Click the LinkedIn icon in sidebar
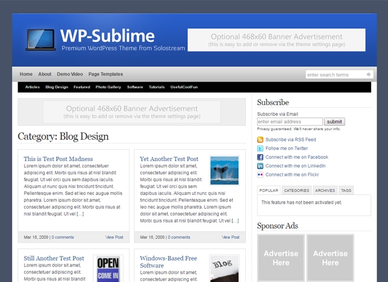388x282 pixels. (260, 166)
